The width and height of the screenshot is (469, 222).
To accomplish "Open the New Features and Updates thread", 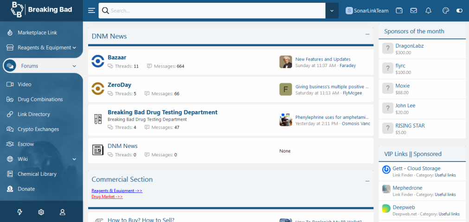I will point(323,59).
